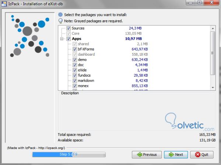This screenshot has height=165, width=221.
Task: Click the lightbulb note icon
Action: (60, 21)
